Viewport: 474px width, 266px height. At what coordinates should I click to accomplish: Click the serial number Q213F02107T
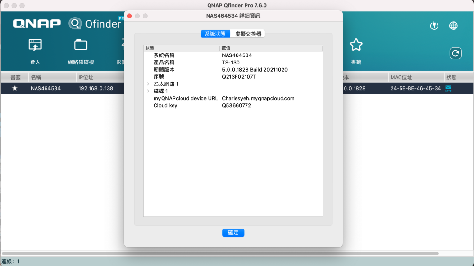tap(239, 77)
